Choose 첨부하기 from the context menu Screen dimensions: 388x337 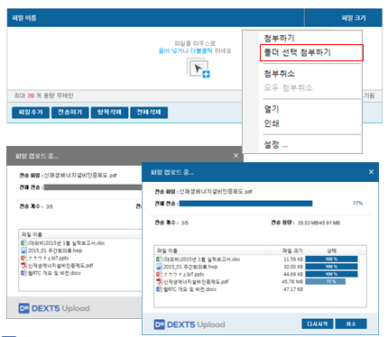(x=279, y=38)
